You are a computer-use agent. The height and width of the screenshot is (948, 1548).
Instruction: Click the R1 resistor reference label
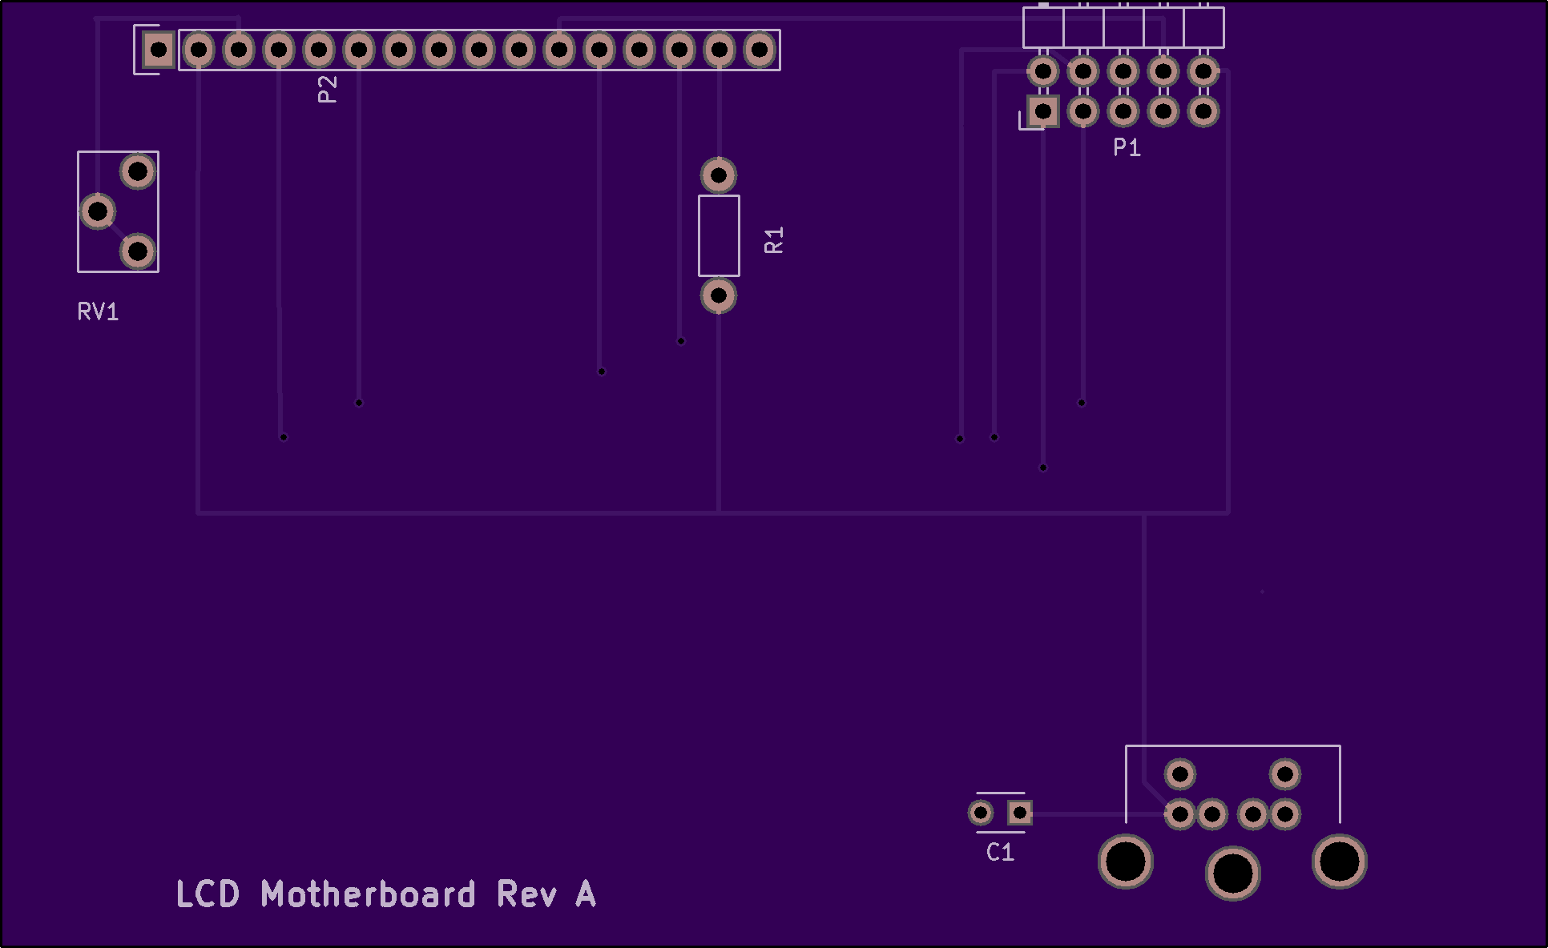[x=774, y=240]
